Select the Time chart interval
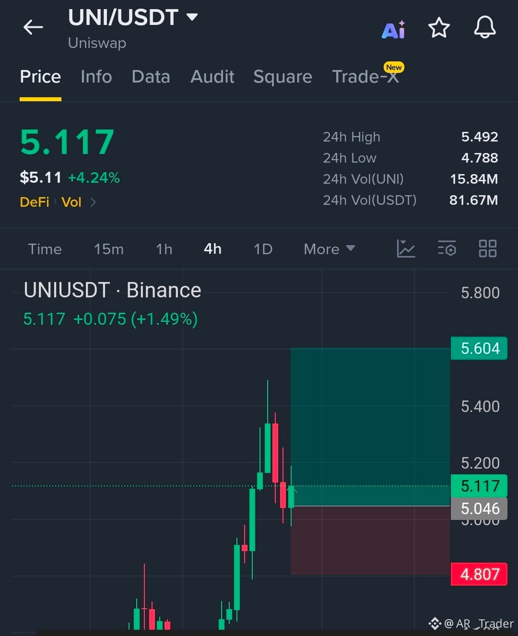Viewport: 518px width, 636px height. coord(45,249)
